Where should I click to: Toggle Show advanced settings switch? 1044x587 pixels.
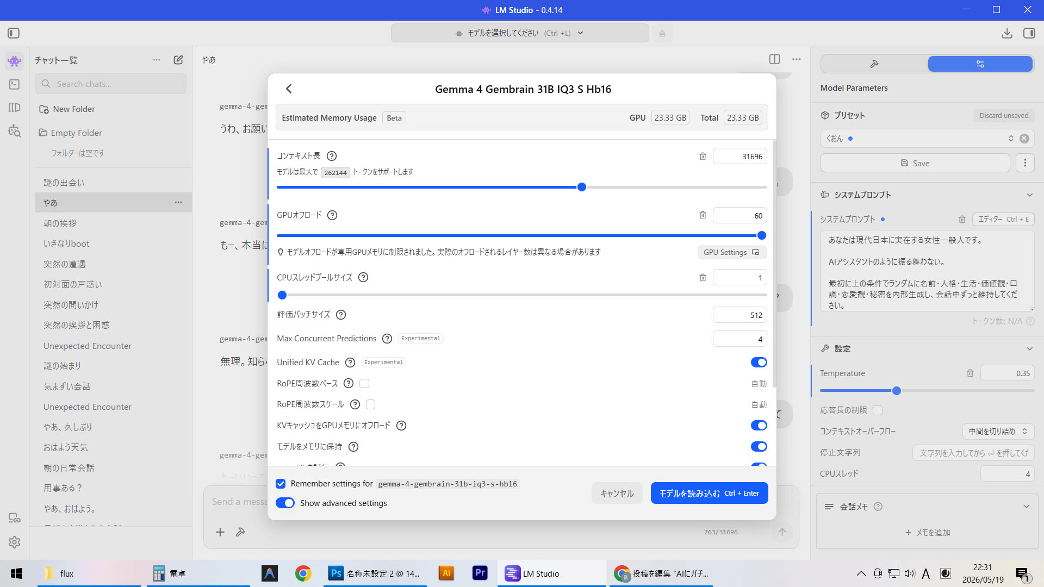tap(285, 503)
